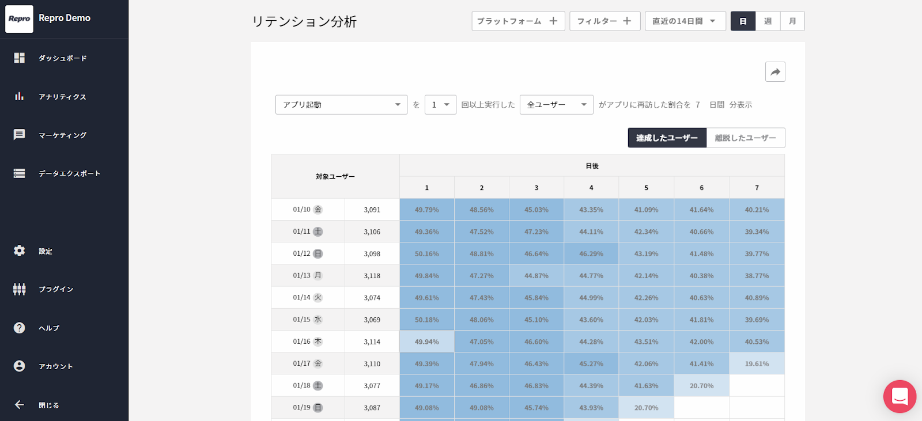This screenshot has height=421, width=922.
Task: Click the 01/10 金 date cell
Action: tap(308, 210)
